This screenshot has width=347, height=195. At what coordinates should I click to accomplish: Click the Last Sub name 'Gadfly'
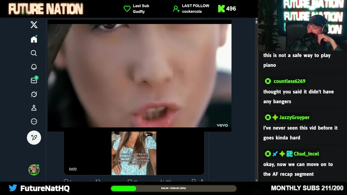coord(139,12)
